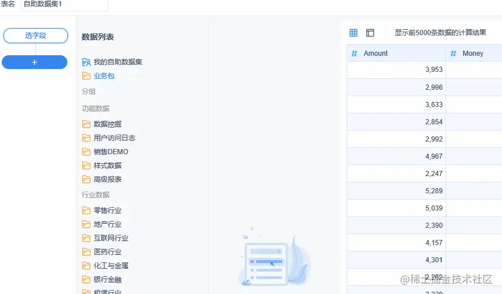
Task: Click the 销售DEMO folder icon
Action: pyautogui.click(x=86, y=152)
